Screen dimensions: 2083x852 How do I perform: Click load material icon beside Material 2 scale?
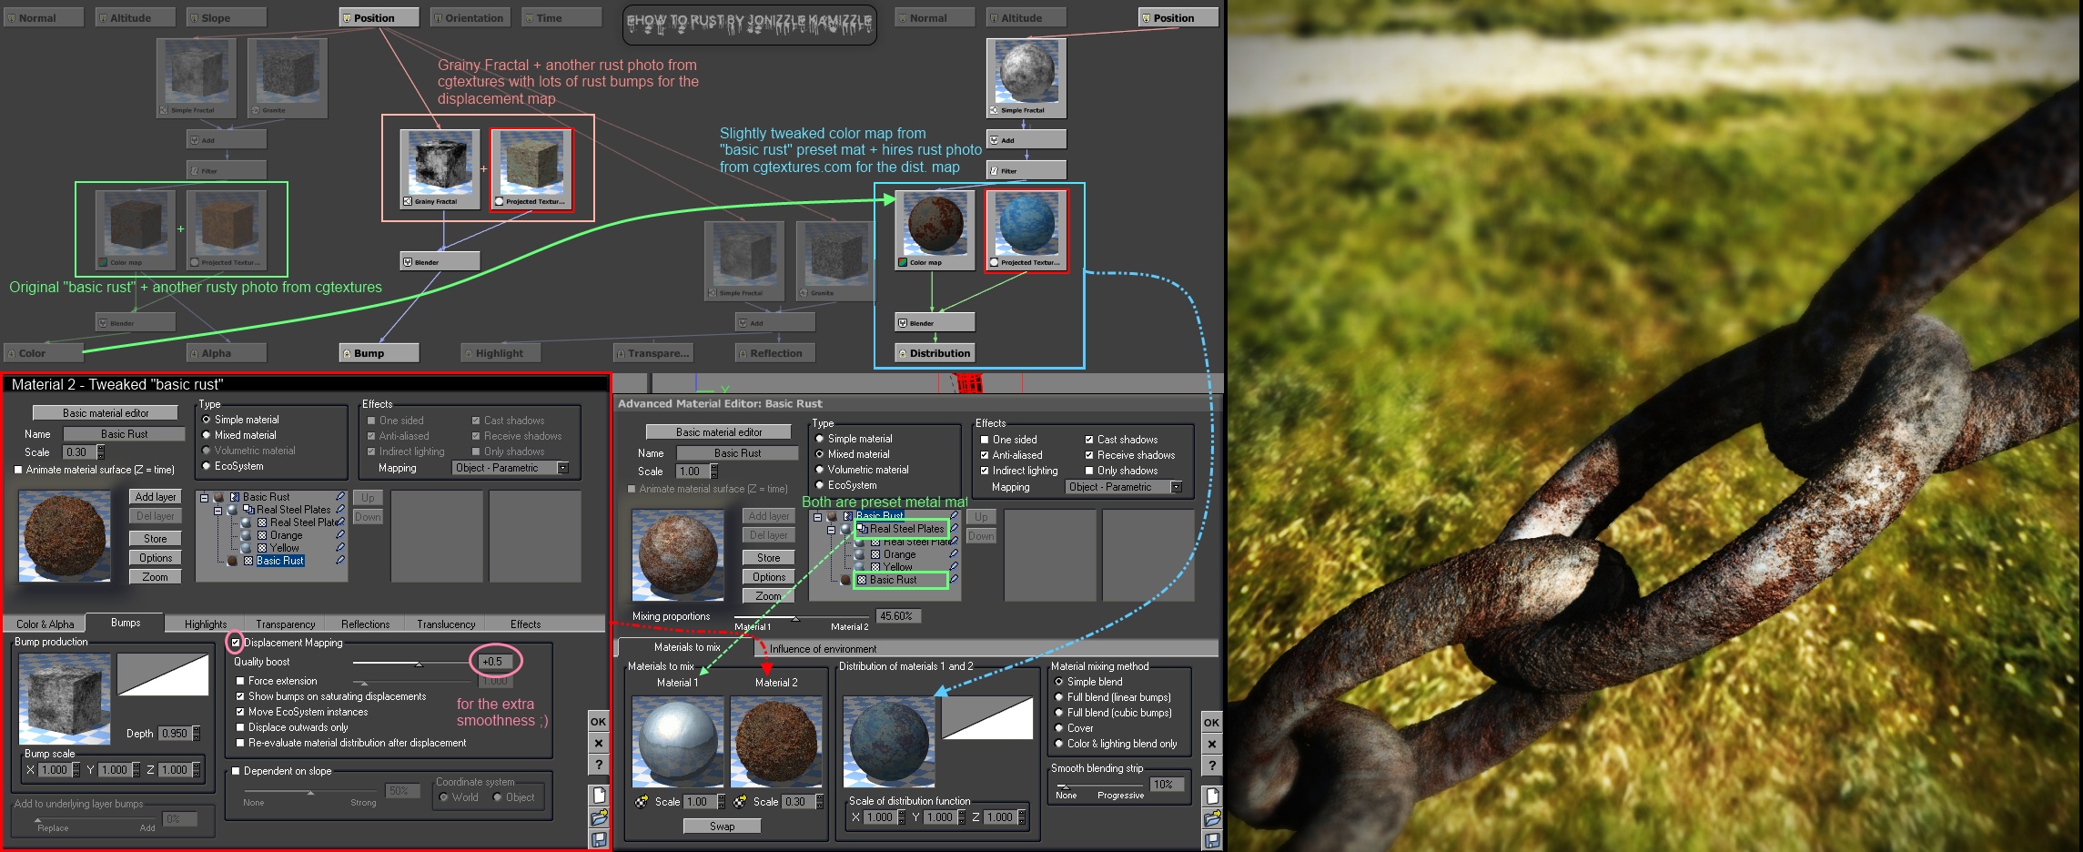coord(740,802)
